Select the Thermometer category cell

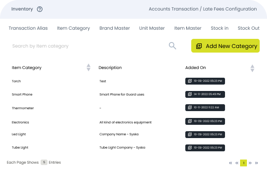(x=23, y=108)
